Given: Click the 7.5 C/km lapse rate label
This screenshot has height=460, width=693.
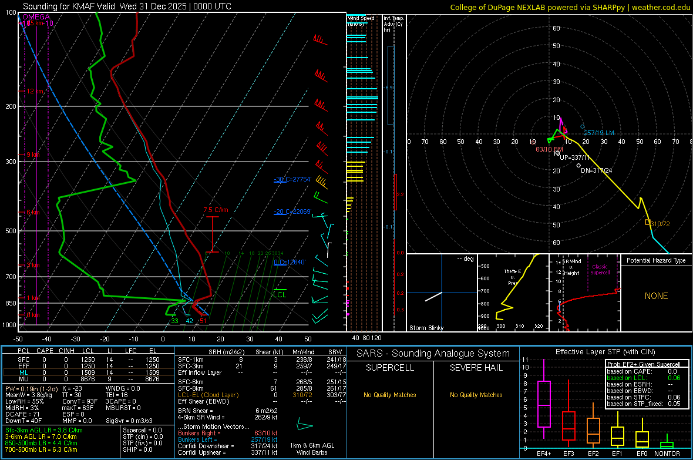Looking at the screenshot, I should pyautogui.click(x=216, y=210).
